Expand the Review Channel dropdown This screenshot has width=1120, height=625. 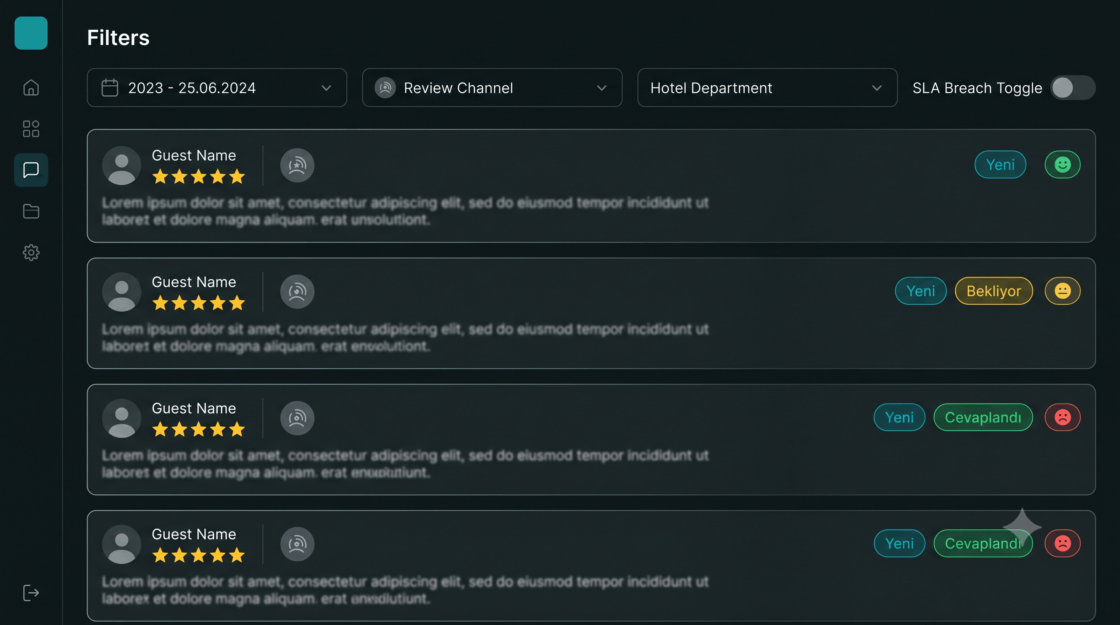(x=492, y=88)
